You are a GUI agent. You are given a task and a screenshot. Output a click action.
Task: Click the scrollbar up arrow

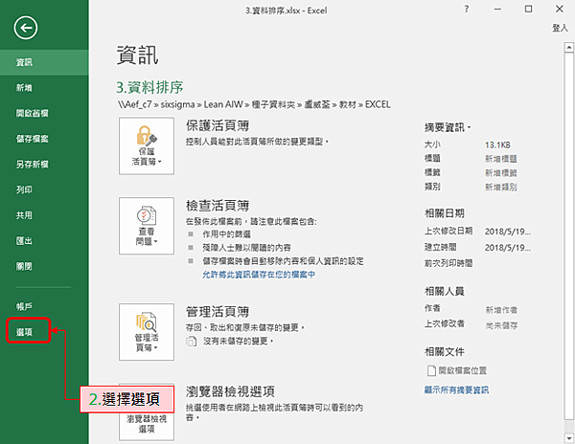568,47
